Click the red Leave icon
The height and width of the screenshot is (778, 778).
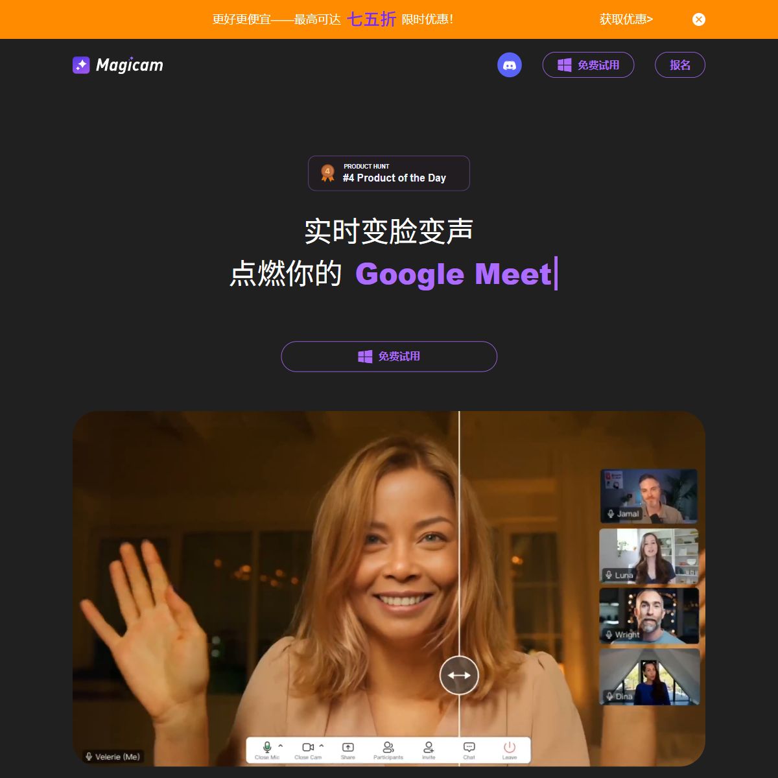tap(510, 748)
